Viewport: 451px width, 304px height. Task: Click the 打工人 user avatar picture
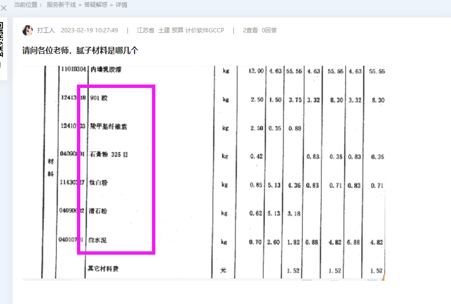pyautogui.click(x=28, y=30)
